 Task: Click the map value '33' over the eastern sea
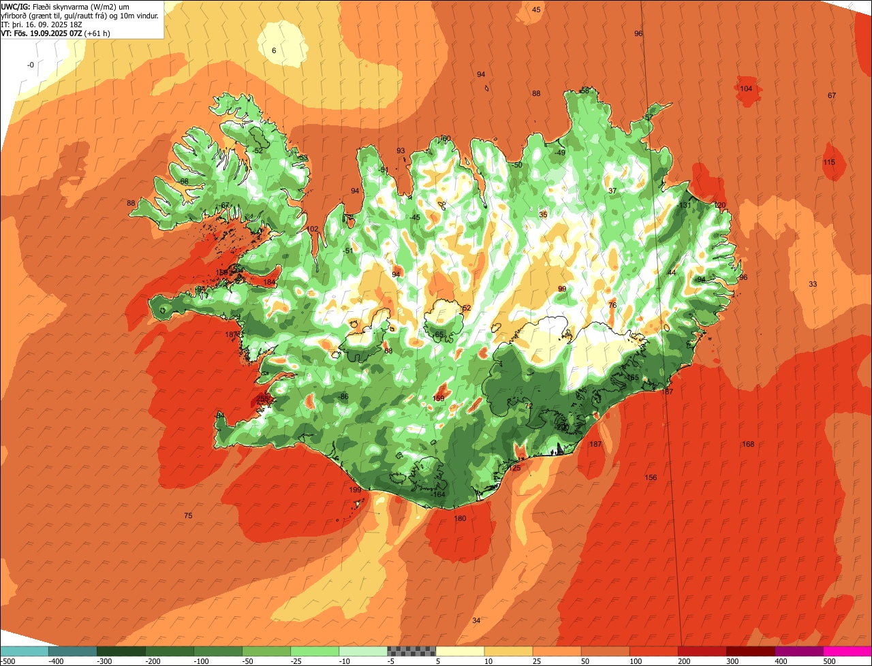813,284
